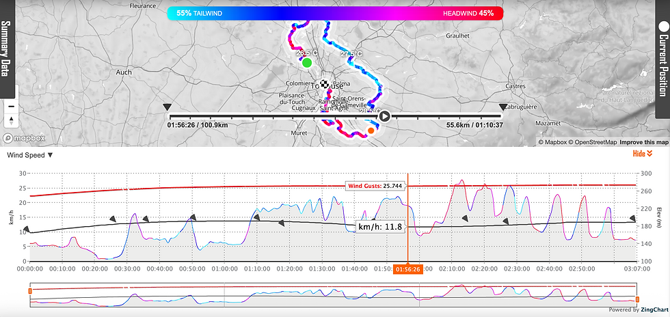The width and height of the screenshot is (670, 317).
Task: Click the 55% TAILWIND label
Action: pos(200,13)
